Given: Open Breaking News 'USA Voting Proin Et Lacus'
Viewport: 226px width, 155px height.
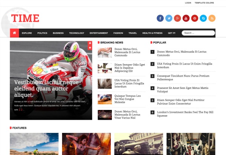Looking at the screenshot, I should point(129,83).
